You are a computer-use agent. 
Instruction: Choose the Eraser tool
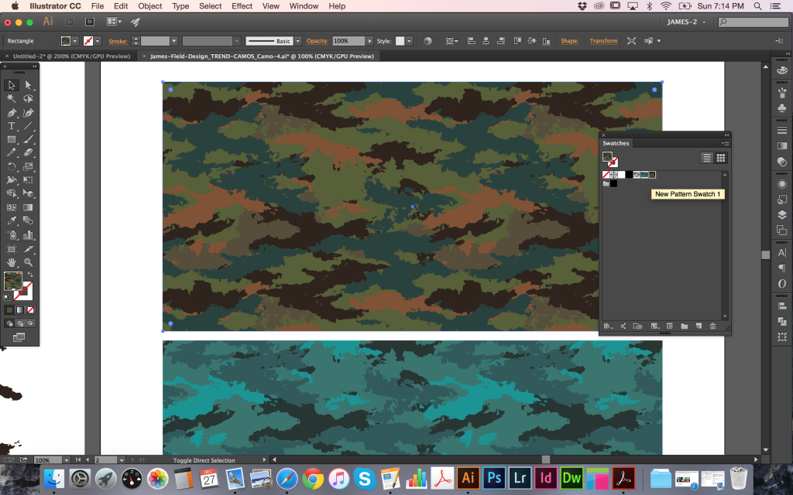(28, 152)
